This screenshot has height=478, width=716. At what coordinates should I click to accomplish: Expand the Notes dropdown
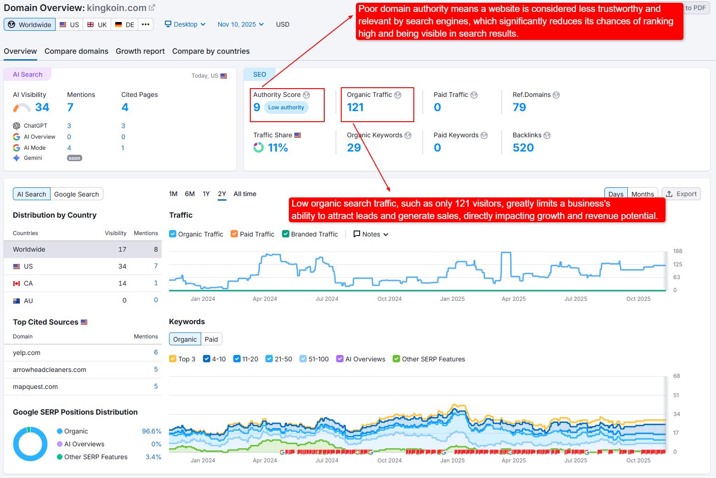[x=371, y=234]
